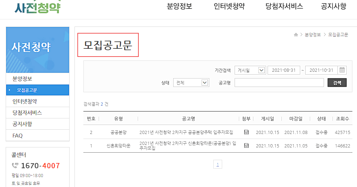357x187 pixels.
Task: Open 공지사항 in top navigation
Action: click(x=334, y=6)
